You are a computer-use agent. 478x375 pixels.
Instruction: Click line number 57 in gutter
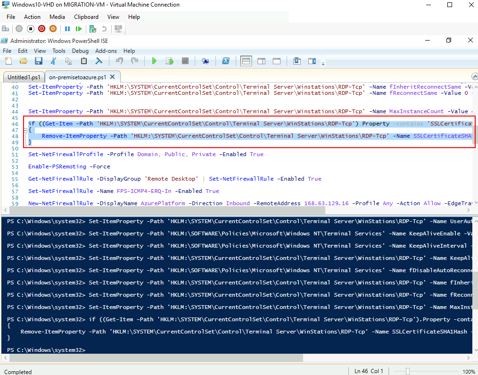tap(15, 192)
